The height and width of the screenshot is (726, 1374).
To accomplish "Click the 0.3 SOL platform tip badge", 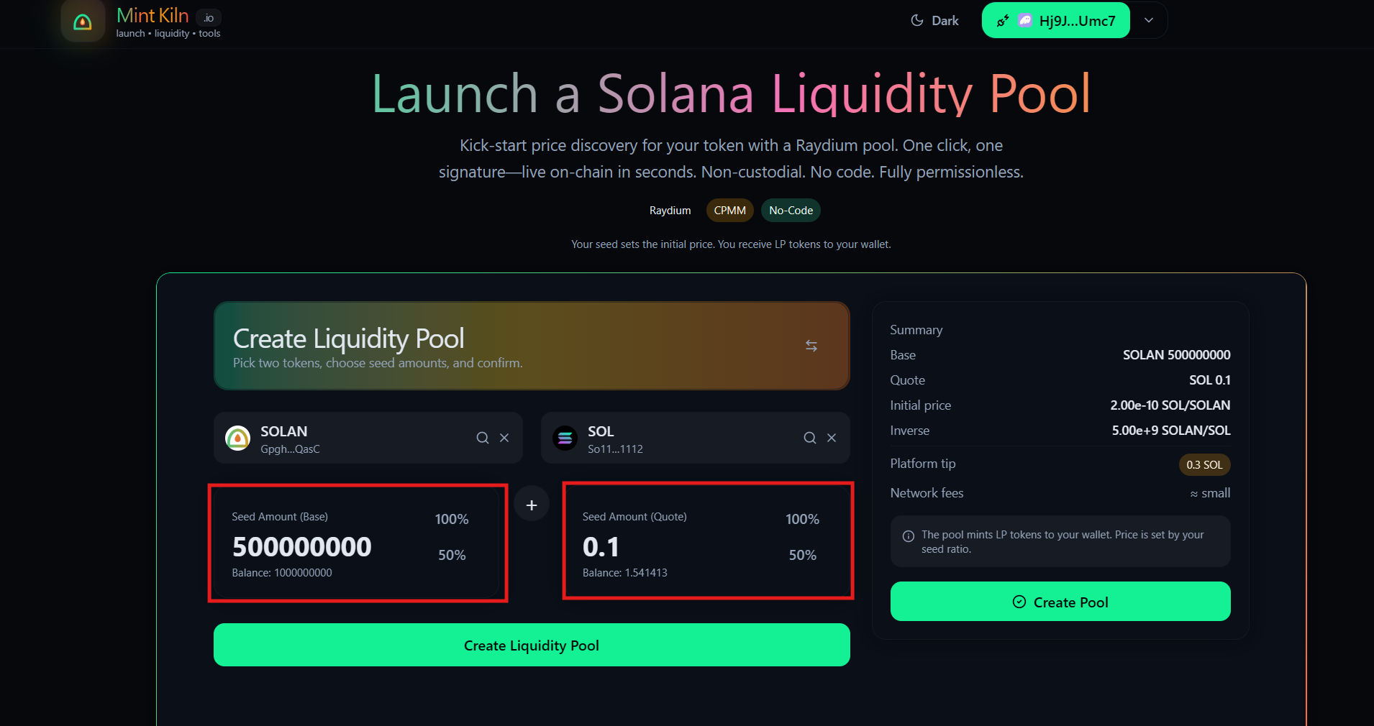I will tap(1204, 464).
